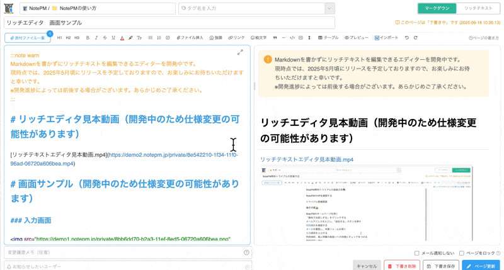The image size is (504, 270).
Task: Click the up-down arrows toolbar icon
Action: (x=309, y=38)
